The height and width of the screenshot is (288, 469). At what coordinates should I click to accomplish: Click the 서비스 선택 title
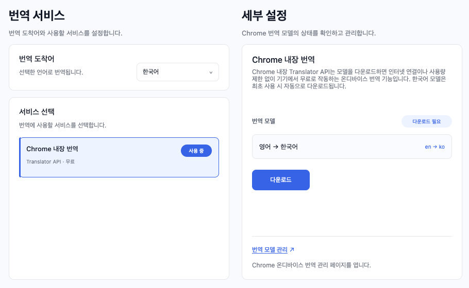(37, 112)
